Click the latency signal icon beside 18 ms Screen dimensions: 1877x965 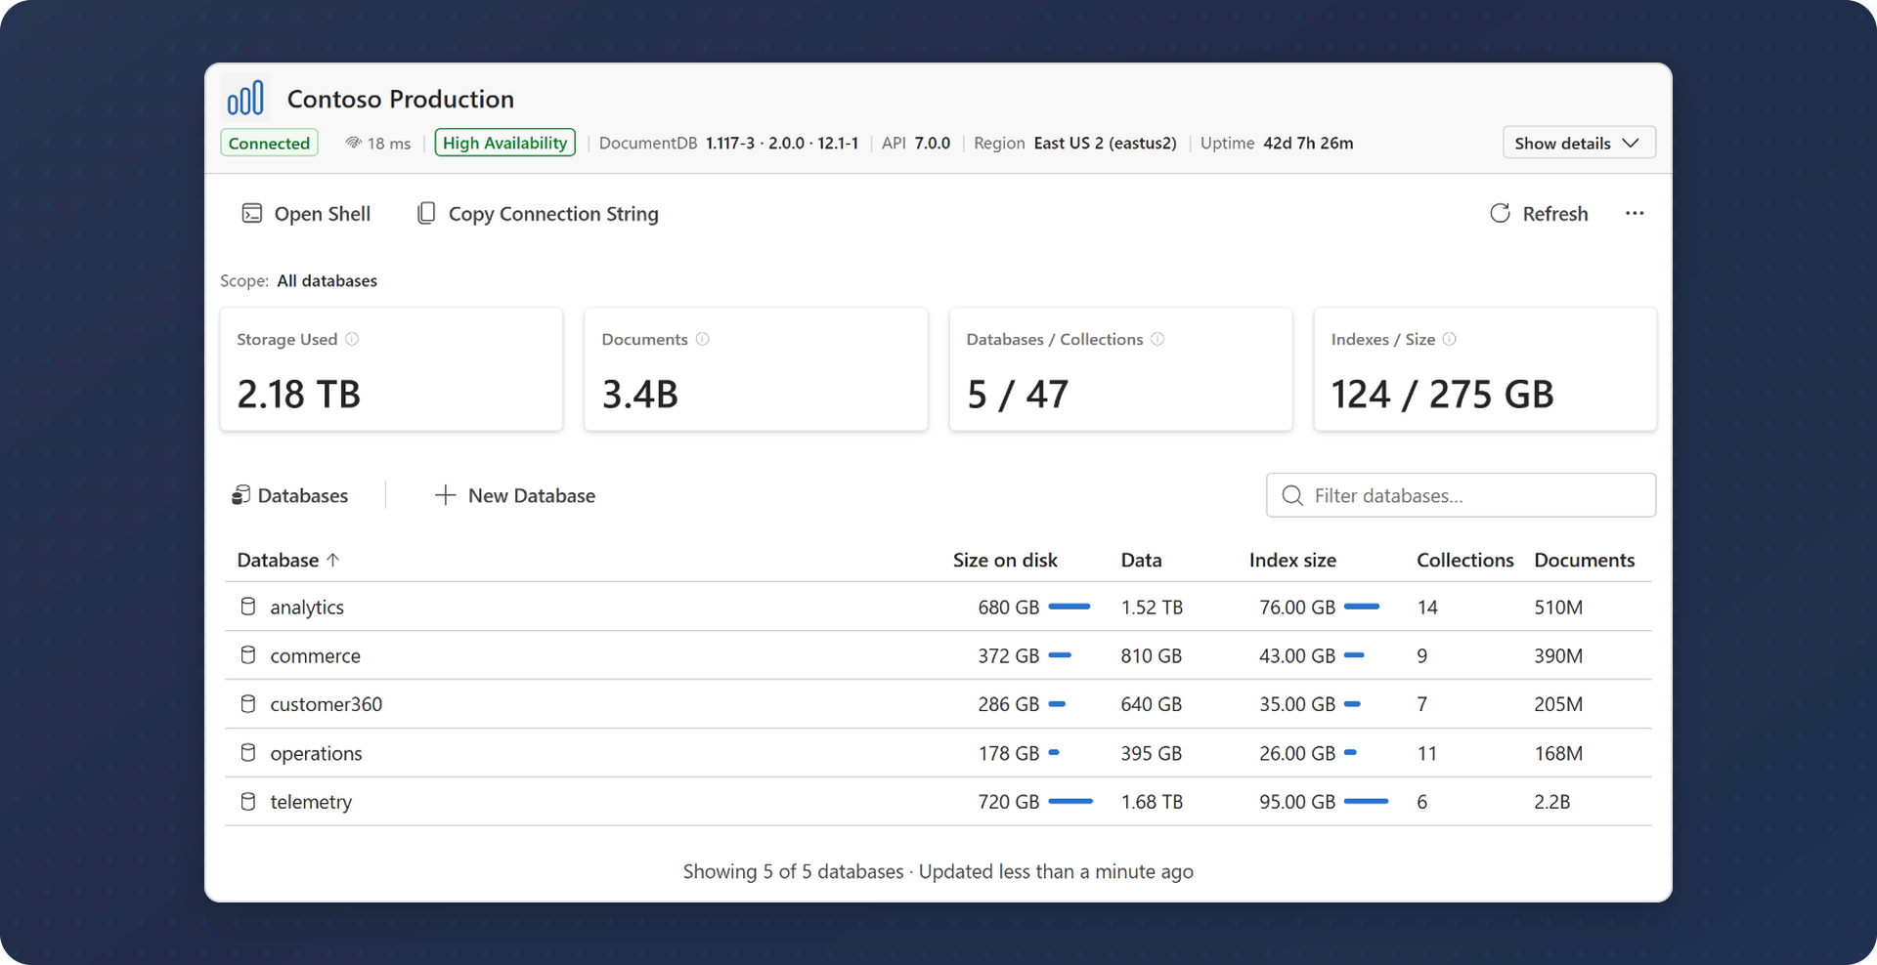pyautogui.click(x=354, y=143)
